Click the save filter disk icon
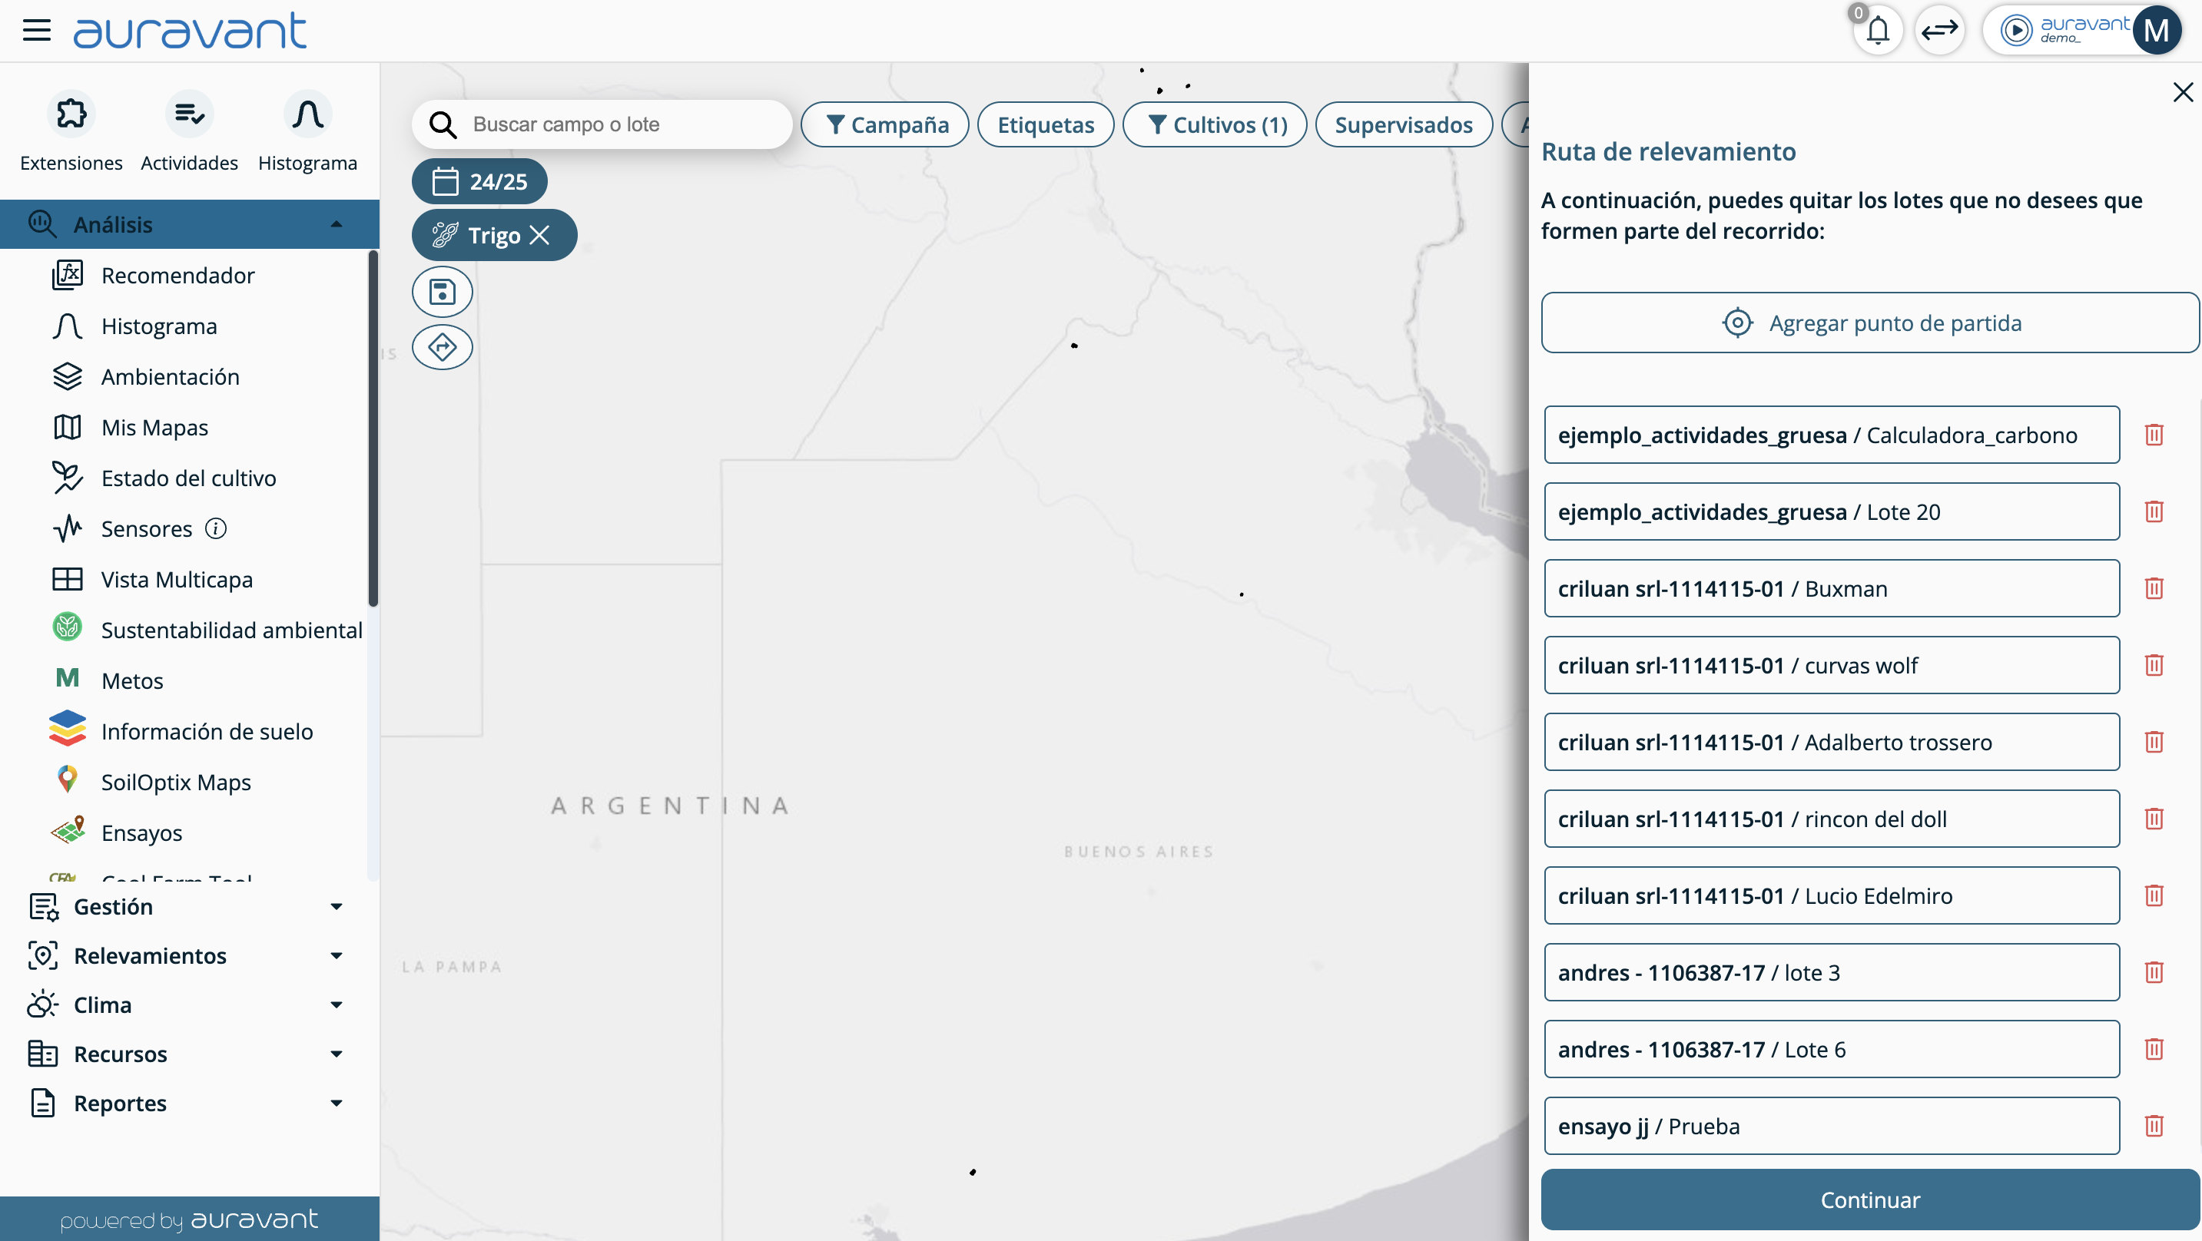The image size is (2202, 1241). 442,293
